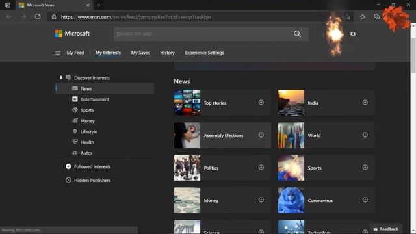Open the hamburger menu beside My Feed
Image resolution: width=416 pixels, height=234 pixels.
click(x=58, y=53)
